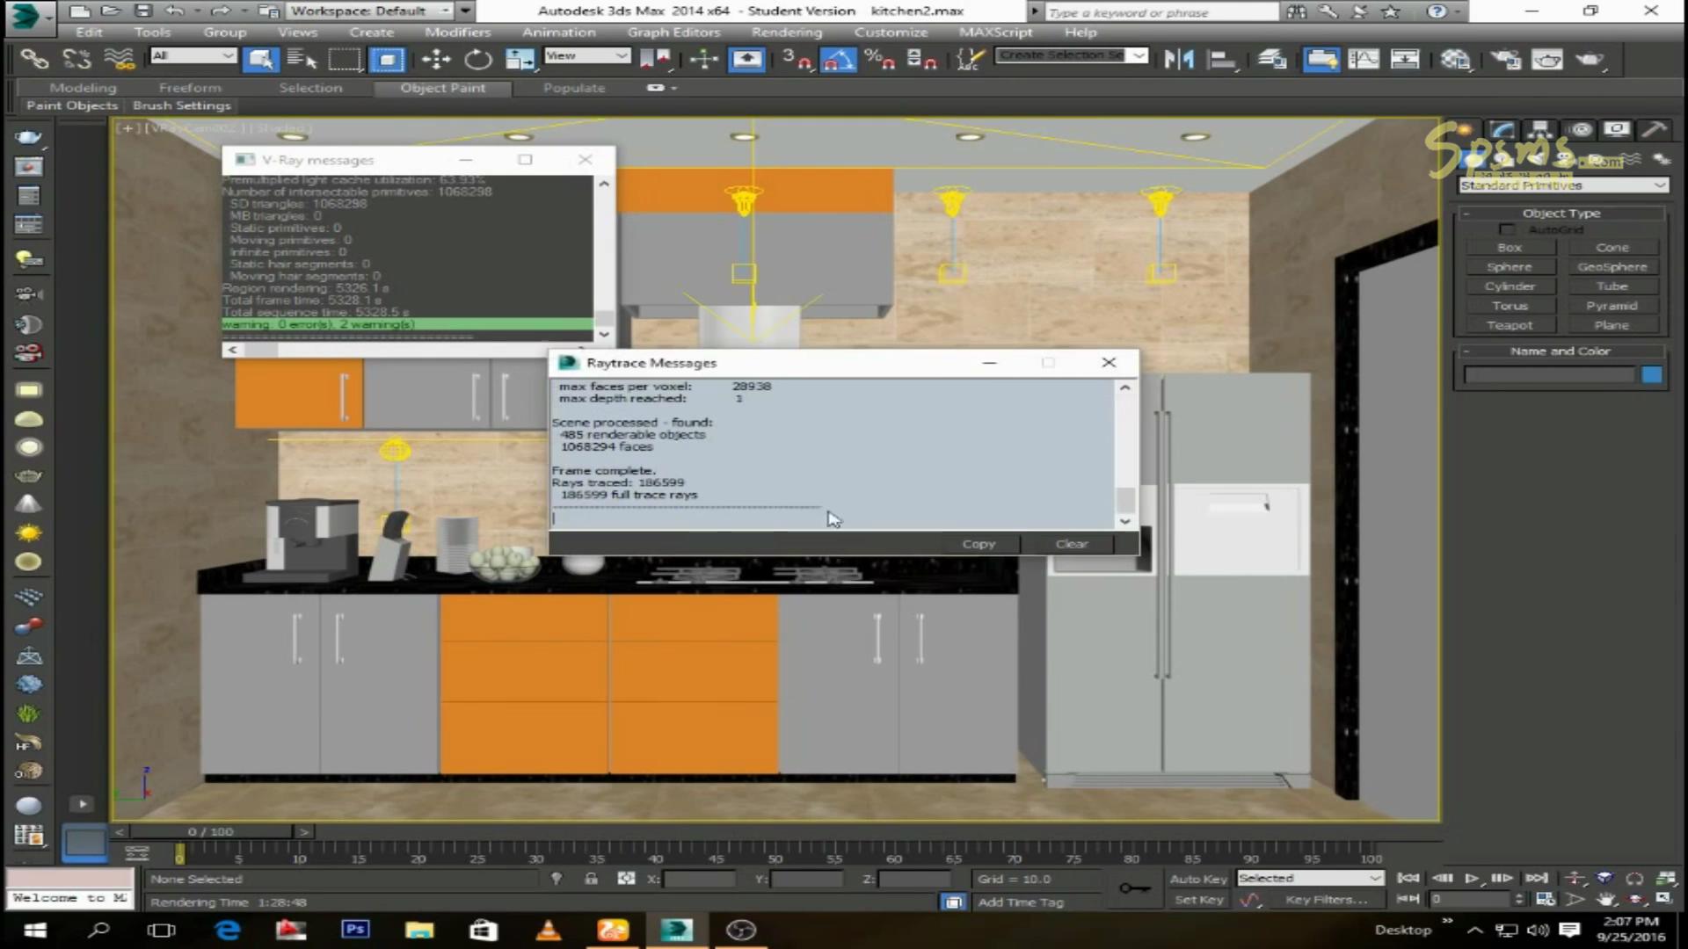The image size is (1688, 949).
Task: Click the Select and Link chain icon
Action: [34, 59]
